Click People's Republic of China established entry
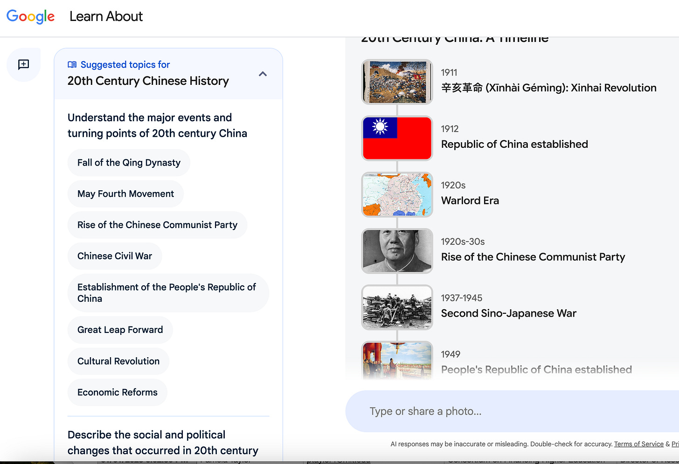Screen dimensions: 679x464 536,370
